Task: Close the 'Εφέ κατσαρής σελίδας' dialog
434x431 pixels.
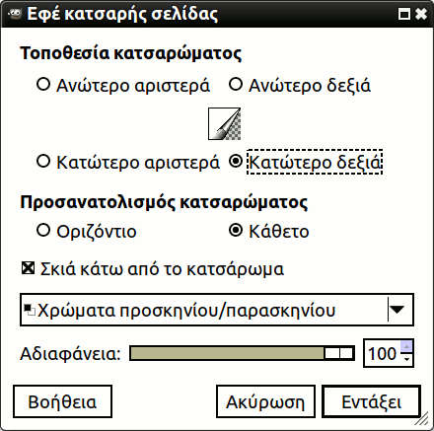Action: [421, 14]
